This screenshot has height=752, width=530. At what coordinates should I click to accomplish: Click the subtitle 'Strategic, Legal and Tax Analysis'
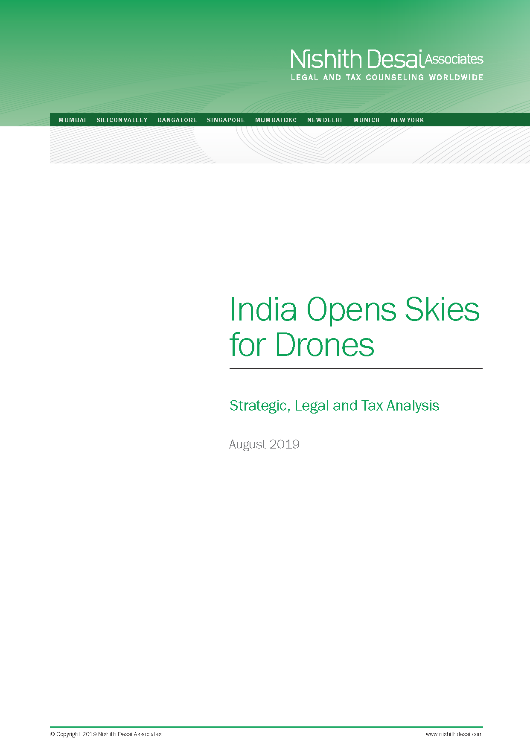[335, 405]
